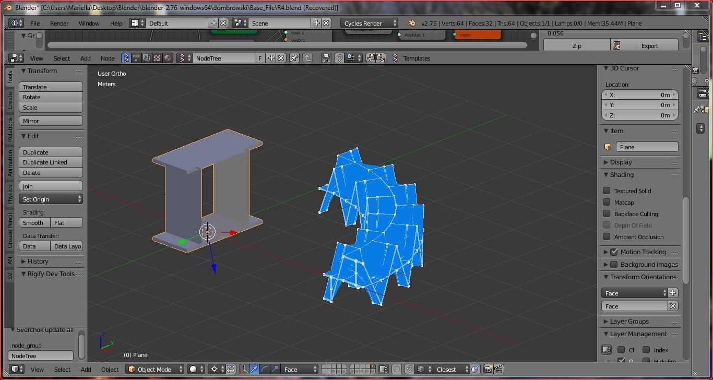713x380 pixels.
Task: Click the OpenGL render image camera icon
Action: coord(488,369)
